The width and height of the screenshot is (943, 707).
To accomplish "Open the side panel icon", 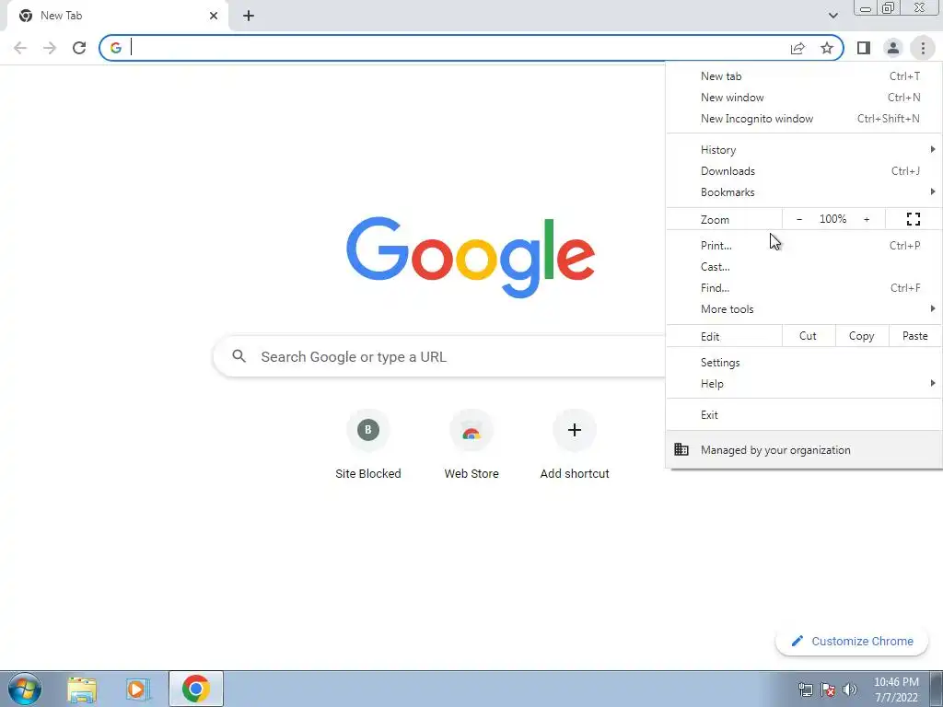I will click(864, 48).
